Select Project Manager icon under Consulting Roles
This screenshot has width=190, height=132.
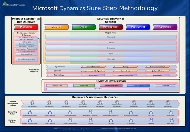click(x=50, y=112)
